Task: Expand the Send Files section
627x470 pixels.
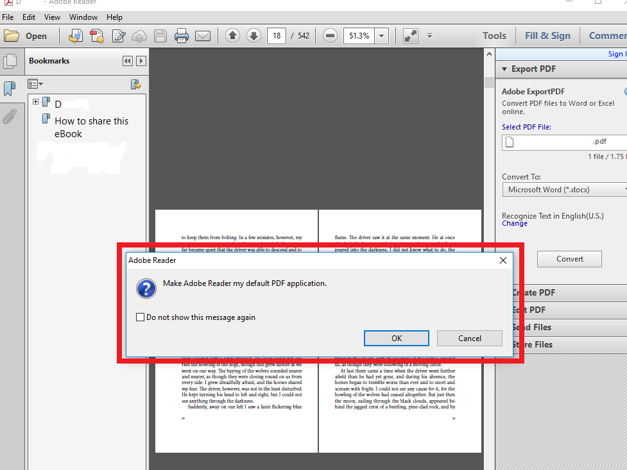Action: (x=570, y=327)
